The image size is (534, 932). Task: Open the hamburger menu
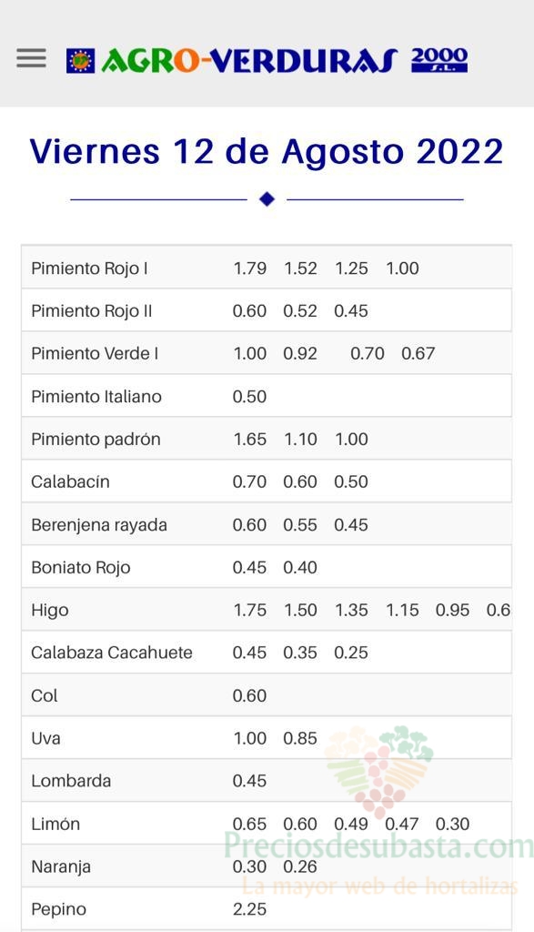pyautogui.click(x=32, y=58)
